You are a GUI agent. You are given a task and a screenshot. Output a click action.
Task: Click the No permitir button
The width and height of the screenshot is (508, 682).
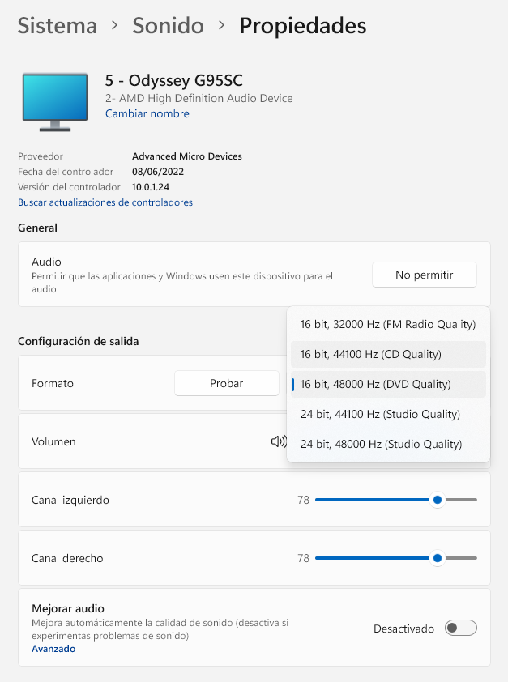[424, 275]
